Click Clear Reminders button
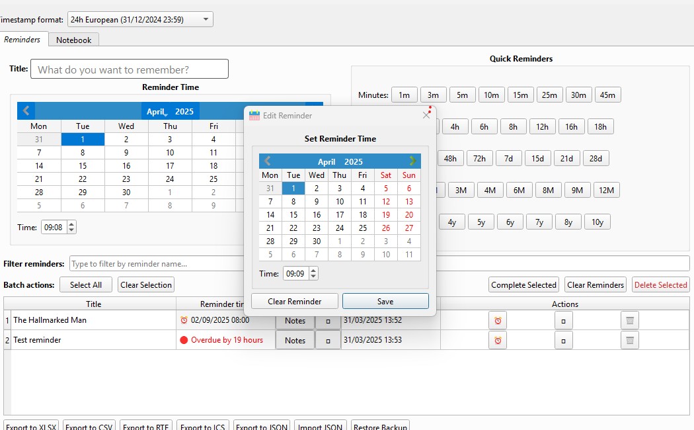 596,284
